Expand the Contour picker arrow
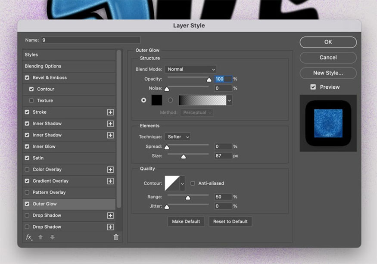 coord(182,183)
